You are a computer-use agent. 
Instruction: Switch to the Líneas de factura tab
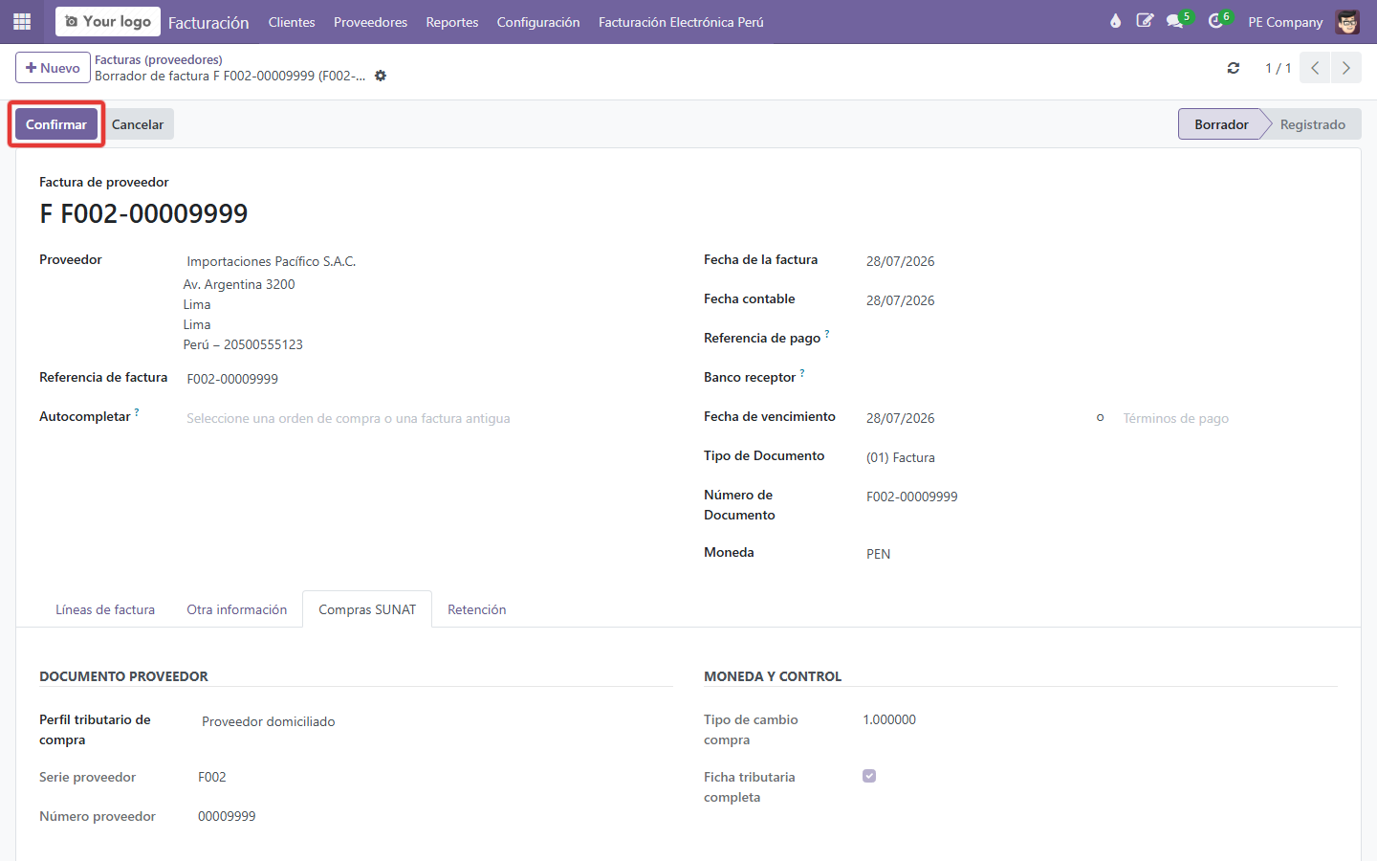coord(105,609)
